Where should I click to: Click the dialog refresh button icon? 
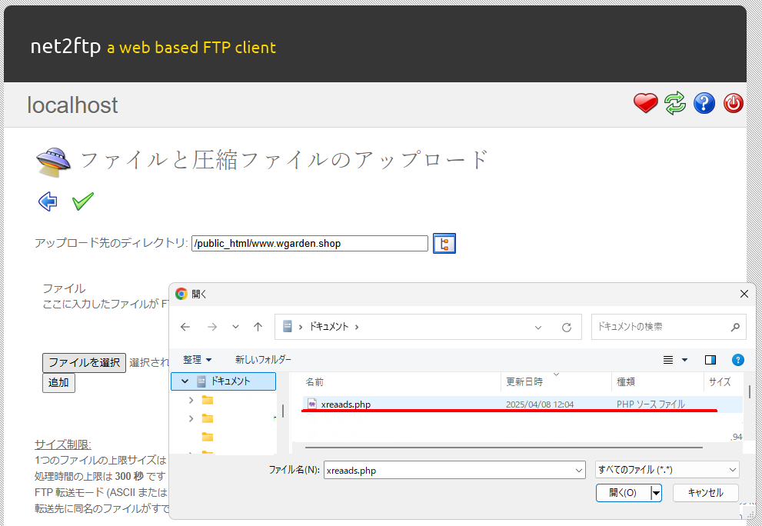click(x=567, y=327)
